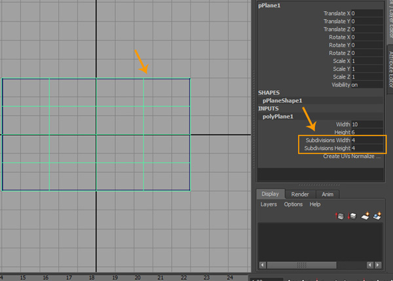
Task: Open the layer editor Help menu
Action: pos(315,204)
